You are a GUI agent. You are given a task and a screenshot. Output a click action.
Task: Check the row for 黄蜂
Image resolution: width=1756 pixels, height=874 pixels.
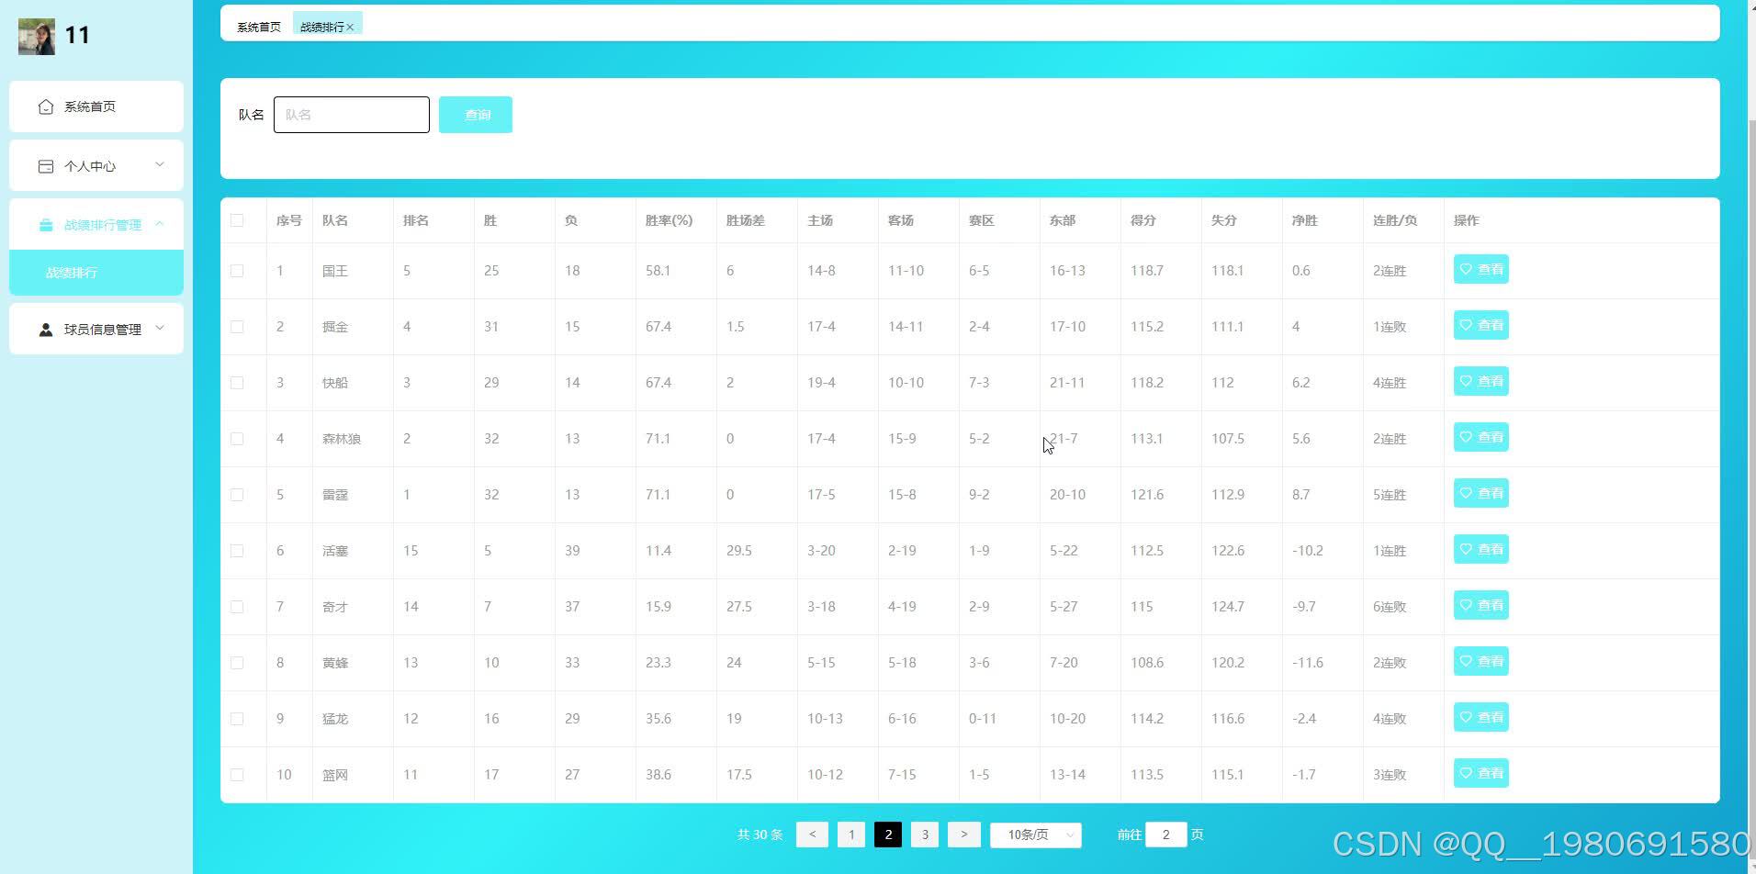[x=237, y=663]
